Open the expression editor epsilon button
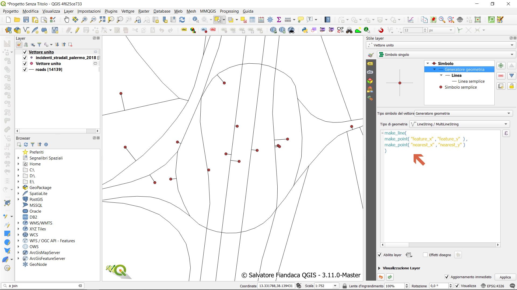Viewport: 517px width, 290px height. (x=506, y=133)
